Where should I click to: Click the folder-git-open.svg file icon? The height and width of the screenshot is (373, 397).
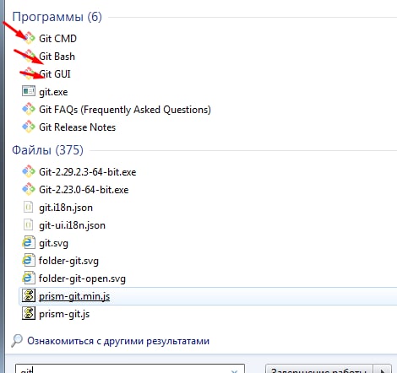point(29,278)
